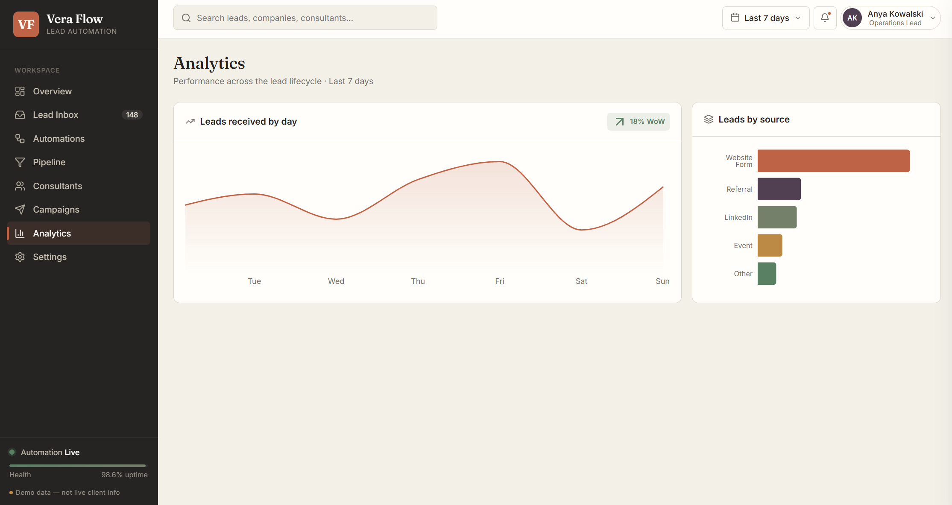Expand the Last 7 days dropdown arrow
The width and height of the screenshot is (952, 505).
click(x=798, y=18)
